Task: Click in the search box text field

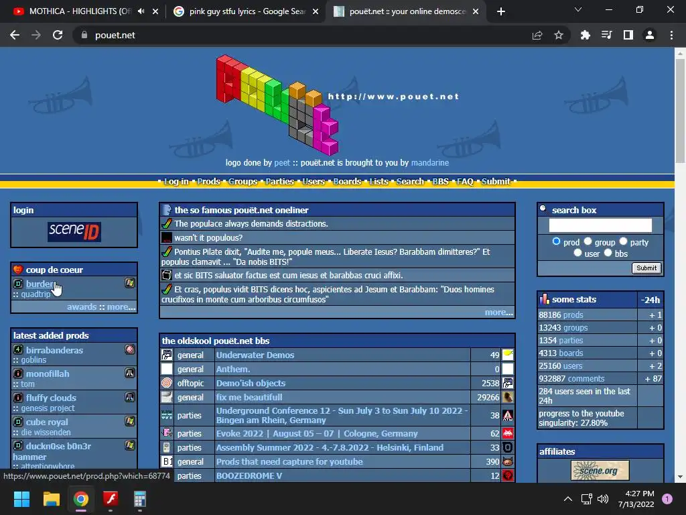Action: [x=600, y=225]
